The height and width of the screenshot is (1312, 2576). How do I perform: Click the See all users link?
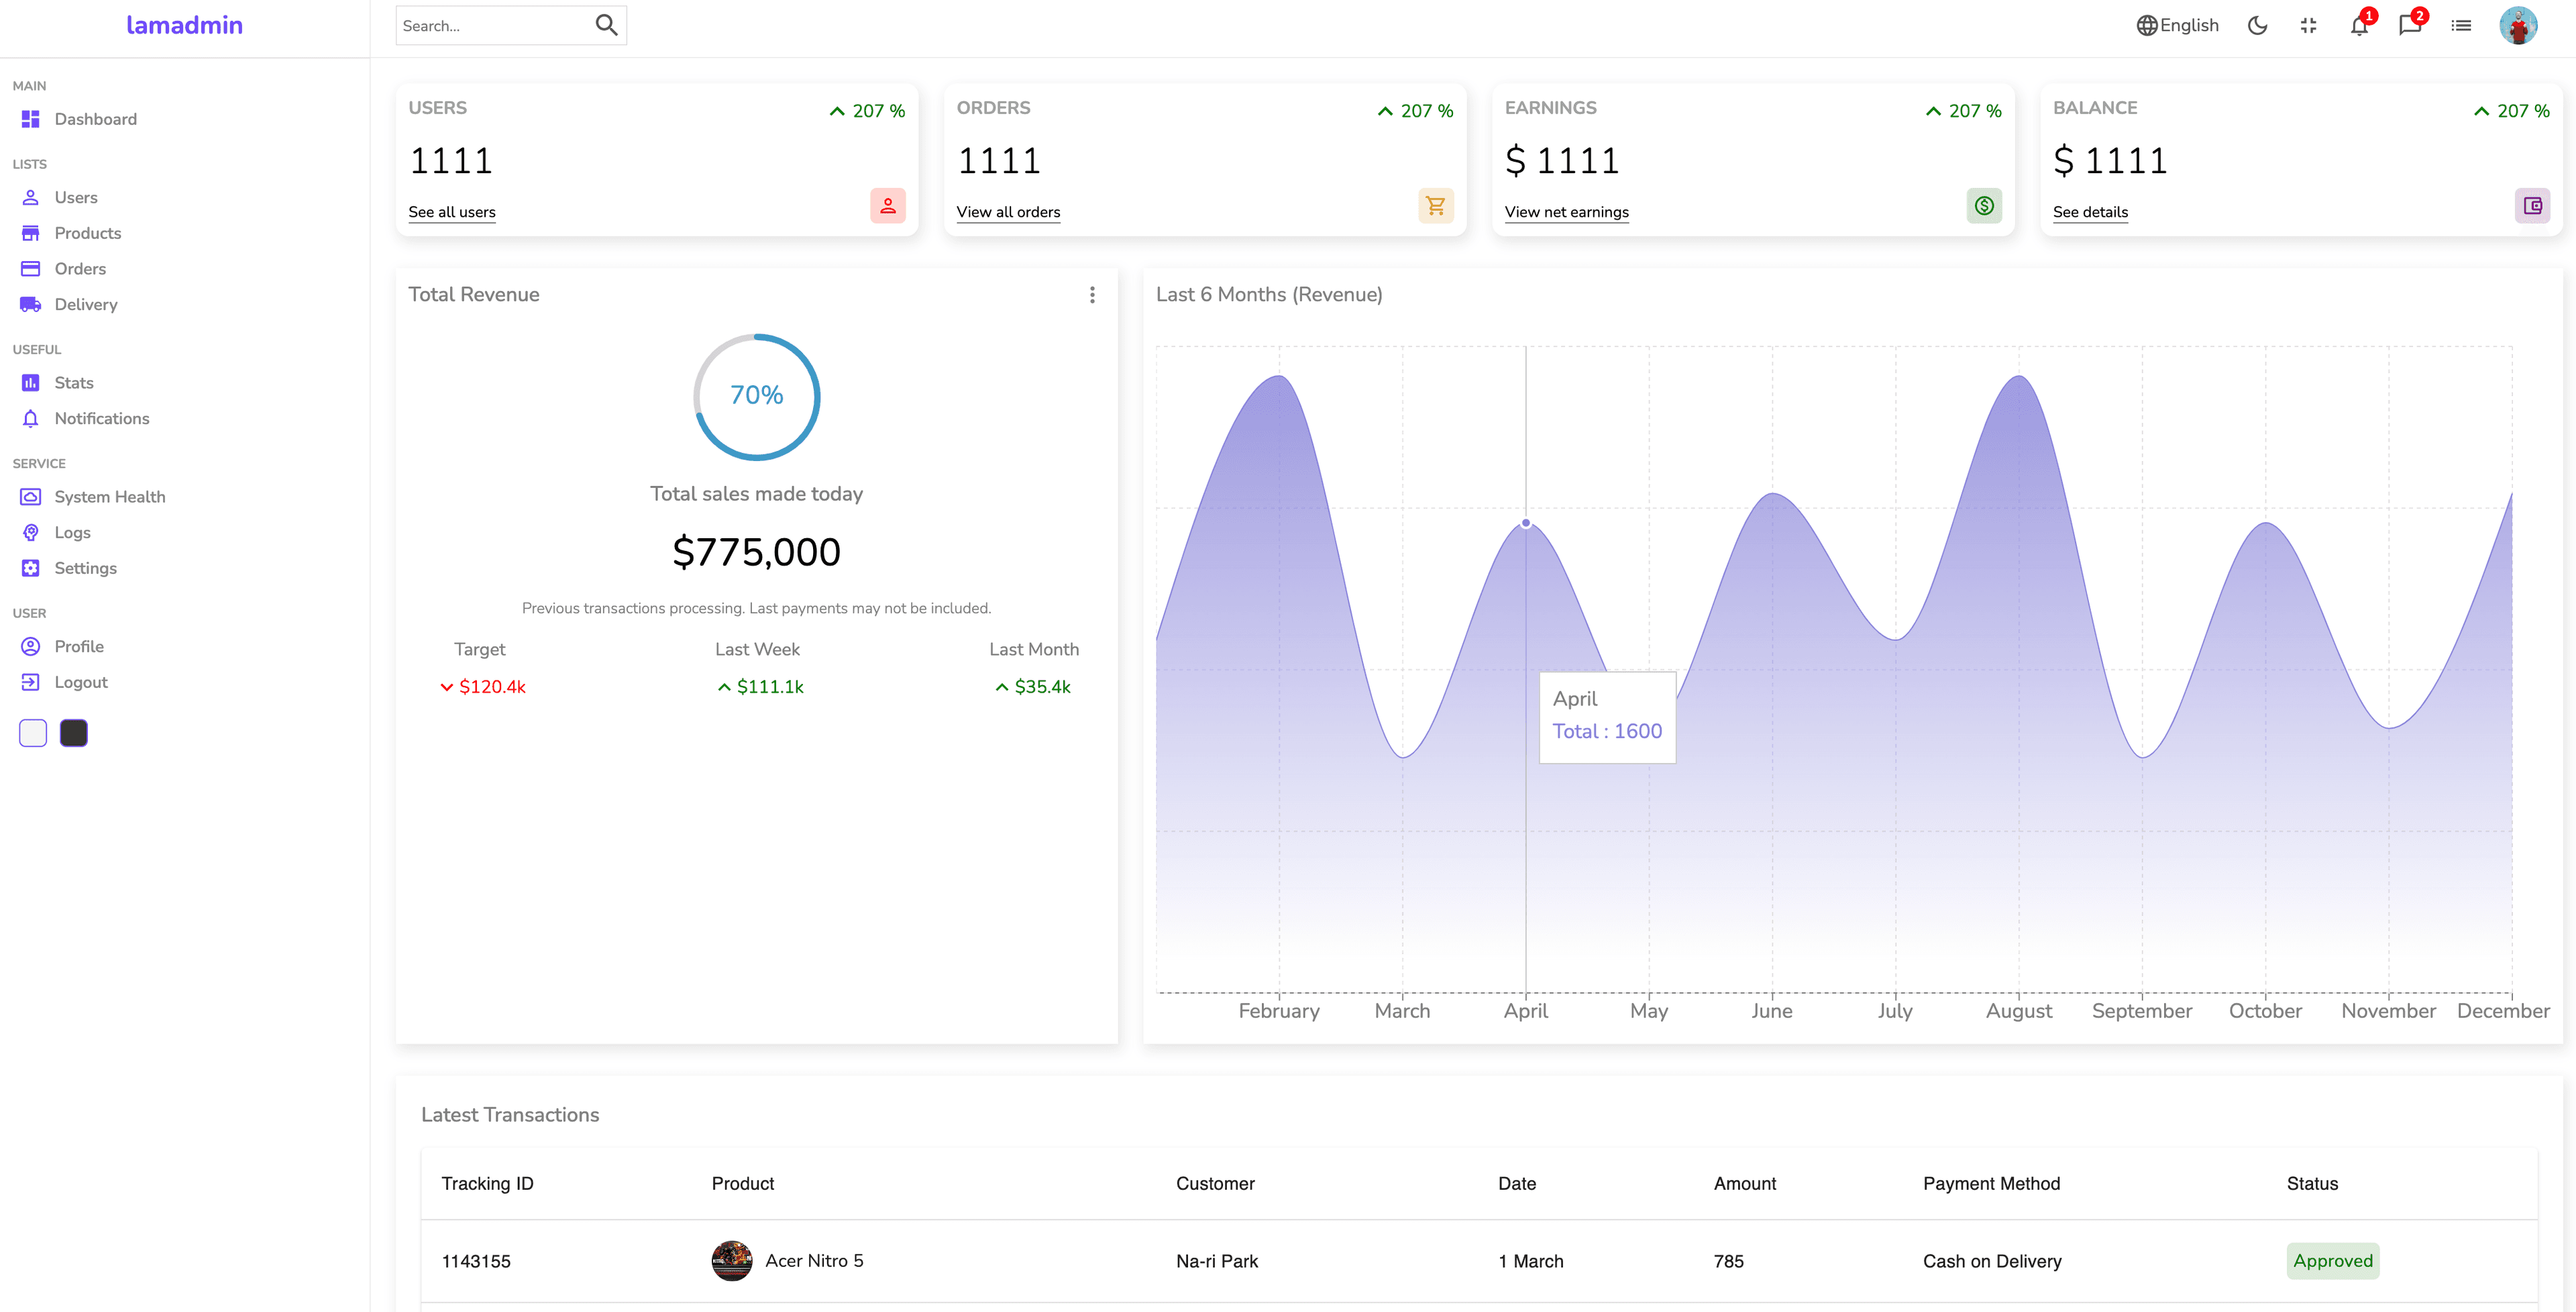452,212
